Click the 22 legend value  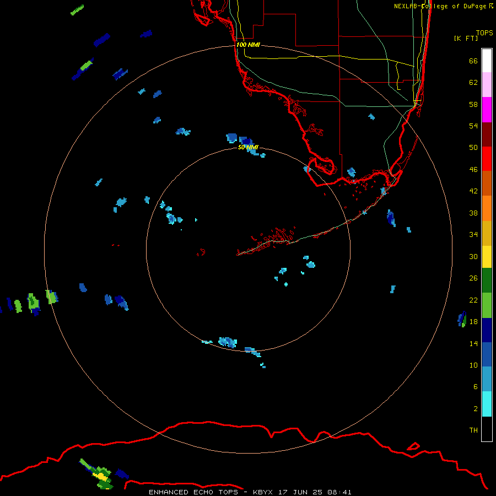pyautogui.click(x=473, y=300)
